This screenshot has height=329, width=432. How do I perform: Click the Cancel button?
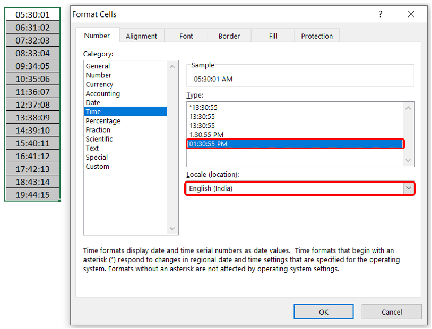(392, 311)
